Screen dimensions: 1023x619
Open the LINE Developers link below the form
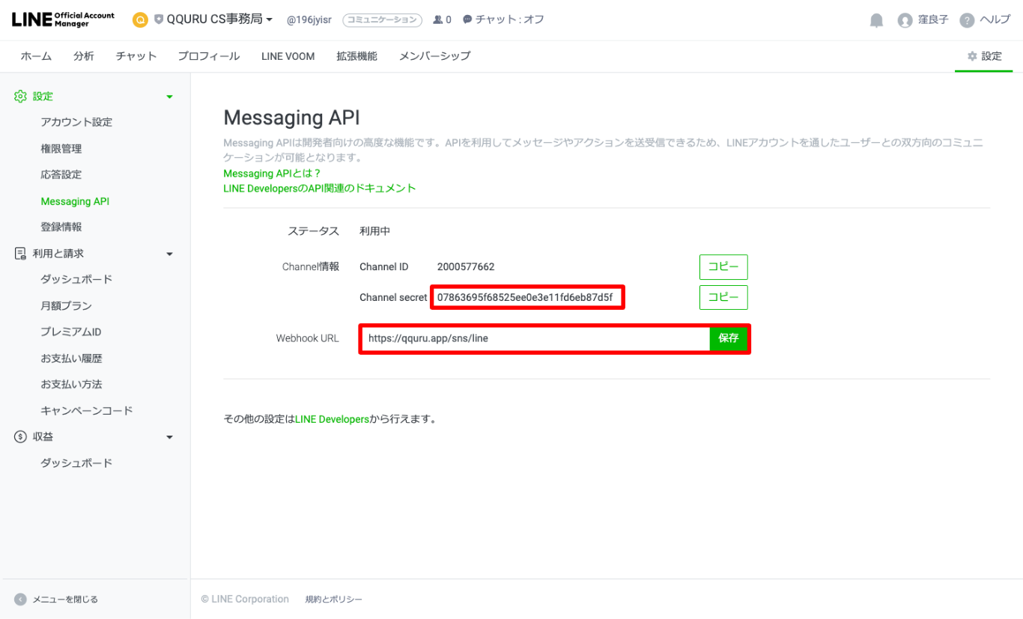click(332, 419)
